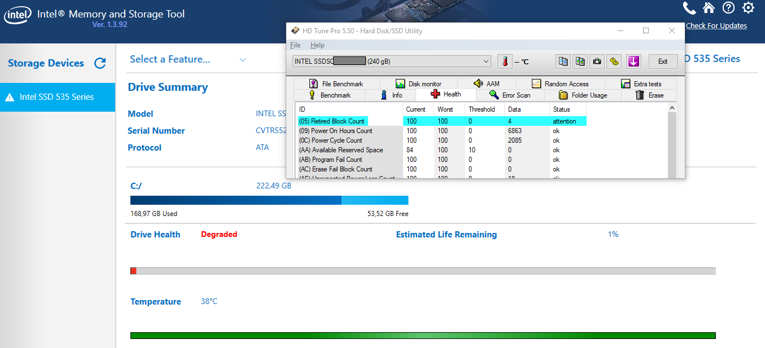Switch to the Folder Usage tab
Screen dimensions: 765x348
tap(583, 95)
